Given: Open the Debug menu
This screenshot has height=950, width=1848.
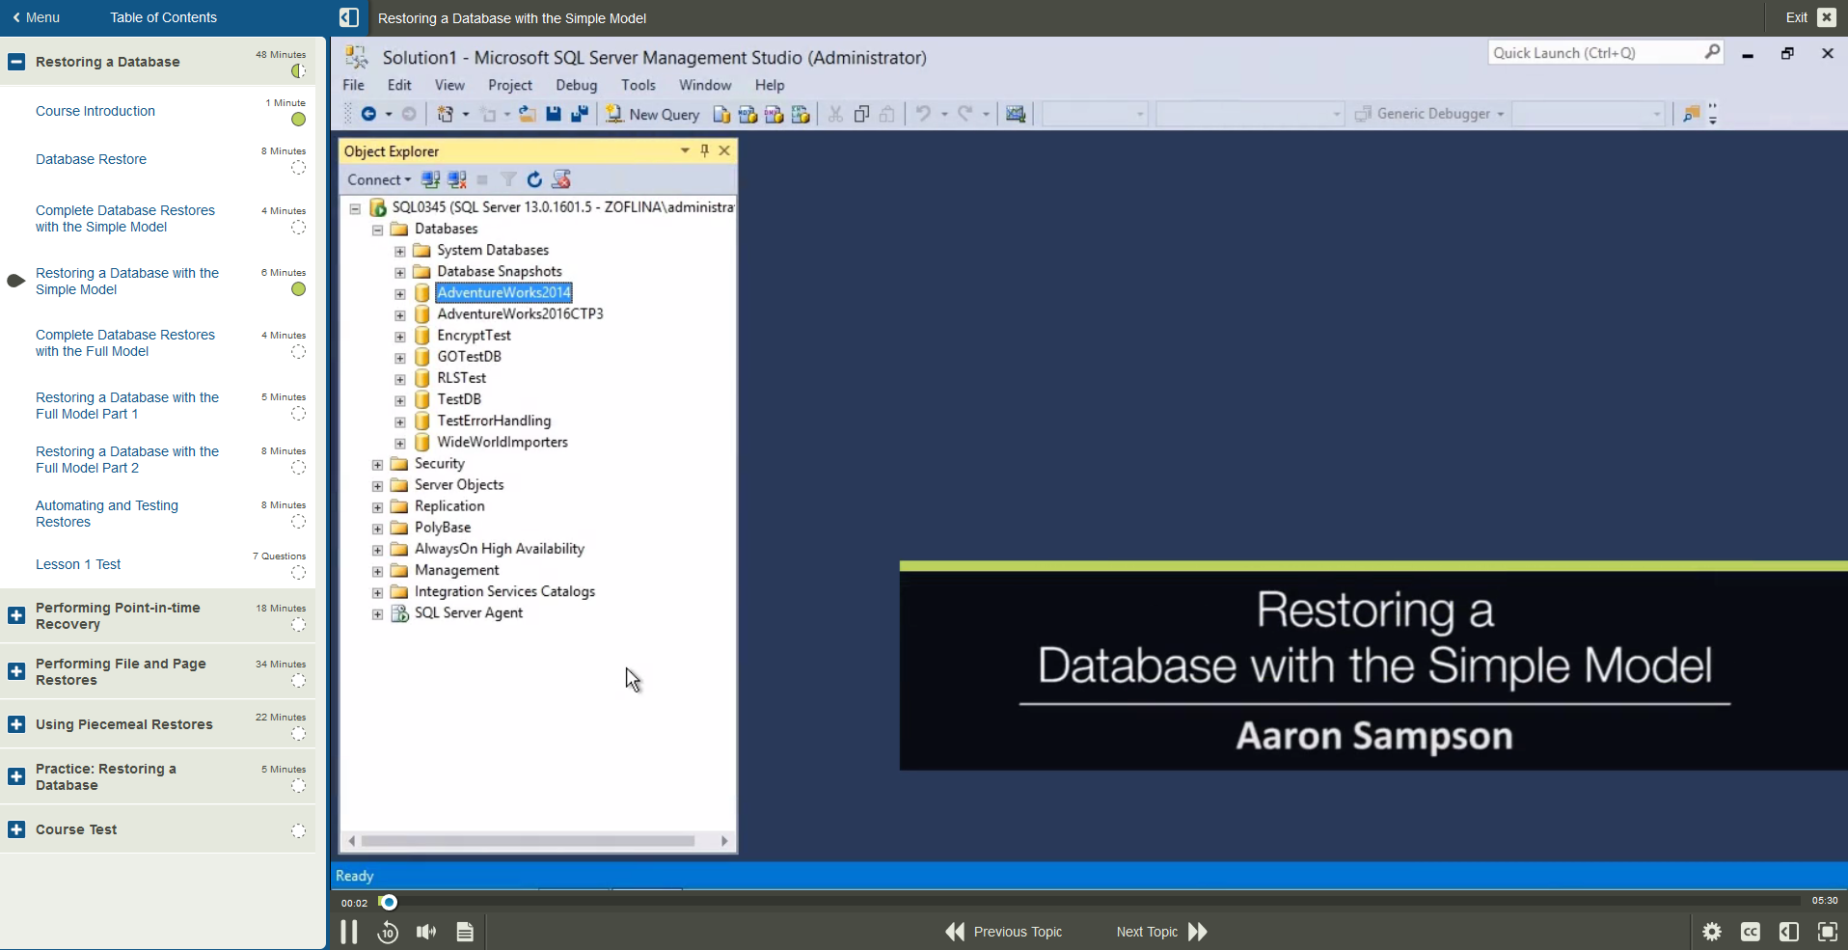Looking at the screenshot, I should pyautogui.click(x=576, y=85).
